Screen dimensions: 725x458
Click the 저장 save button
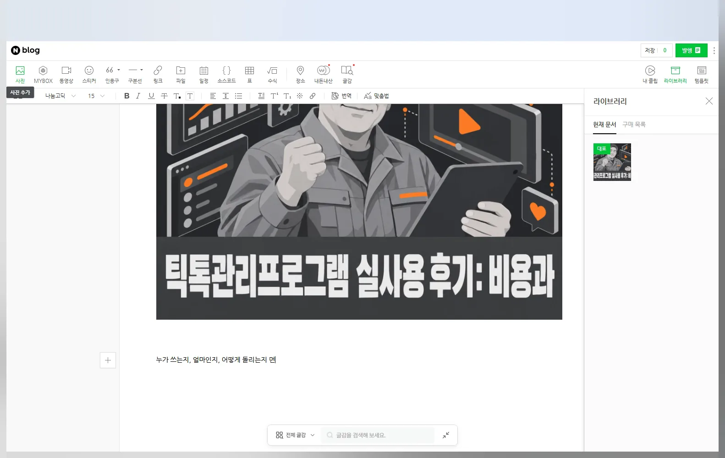coord(650,50)
